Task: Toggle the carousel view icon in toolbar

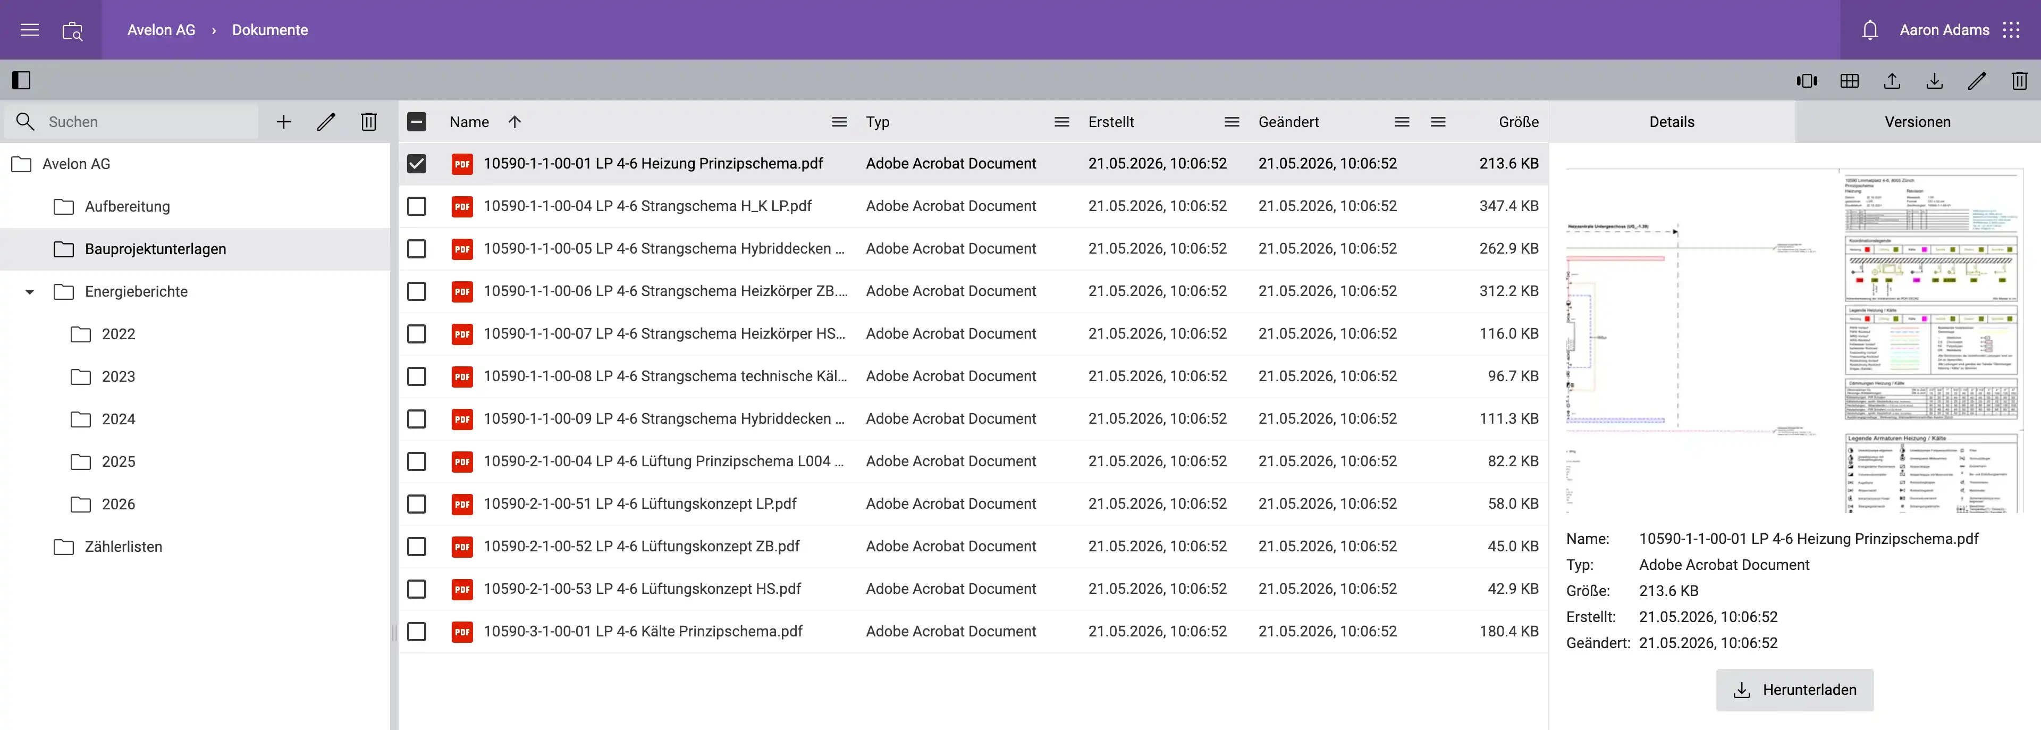Action: pyautogui.click(x=1807, y=81)
